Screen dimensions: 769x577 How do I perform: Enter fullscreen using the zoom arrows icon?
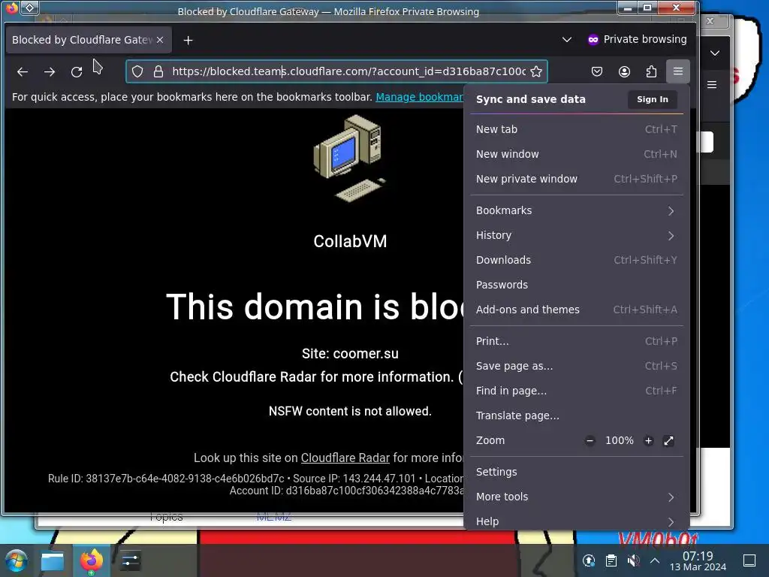pos(668,440)
